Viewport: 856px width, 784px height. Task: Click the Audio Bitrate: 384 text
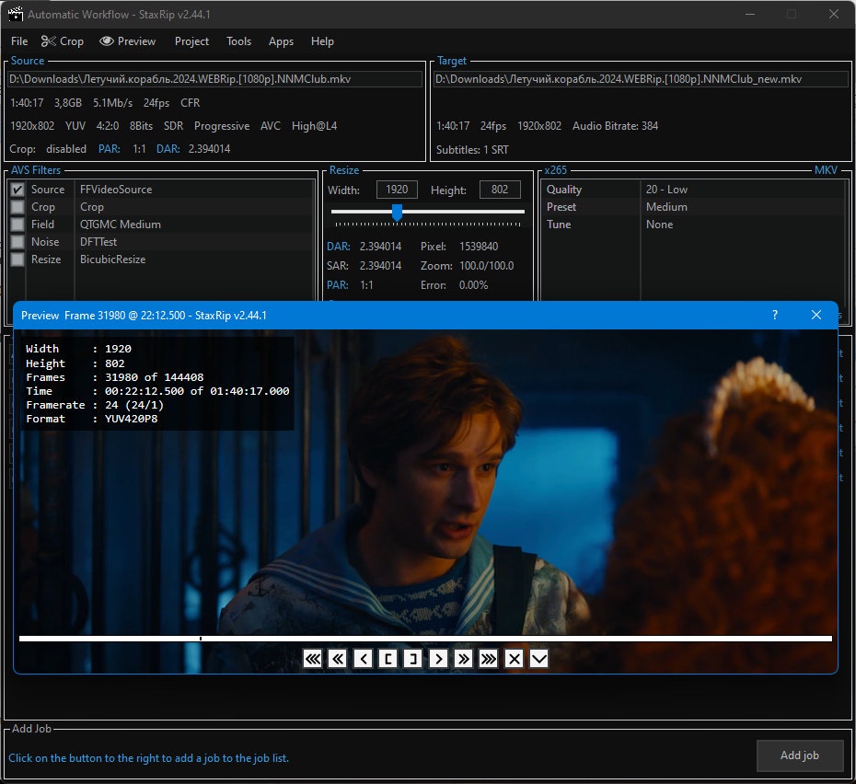click(x=615, y=126)
